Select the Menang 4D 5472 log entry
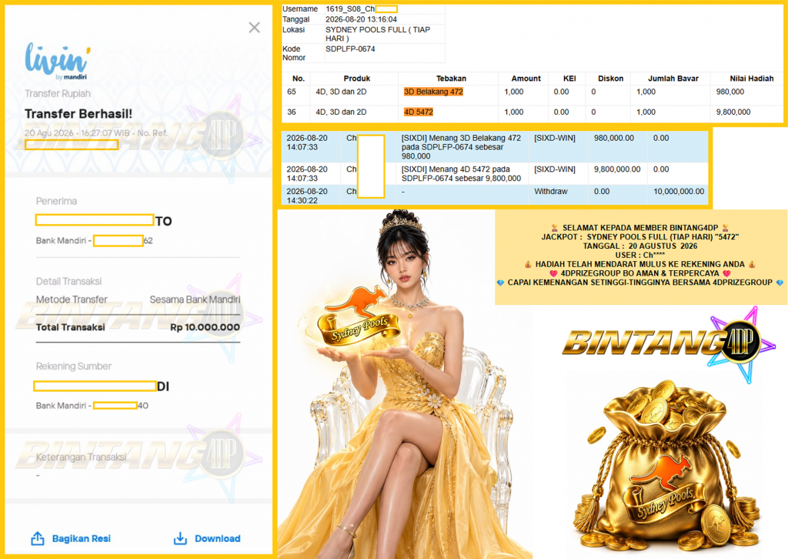The image size is (788, 559). tap(462, 173)
